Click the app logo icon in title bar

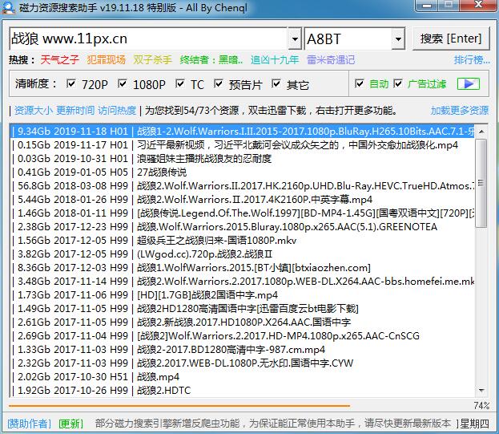point(8,7)
